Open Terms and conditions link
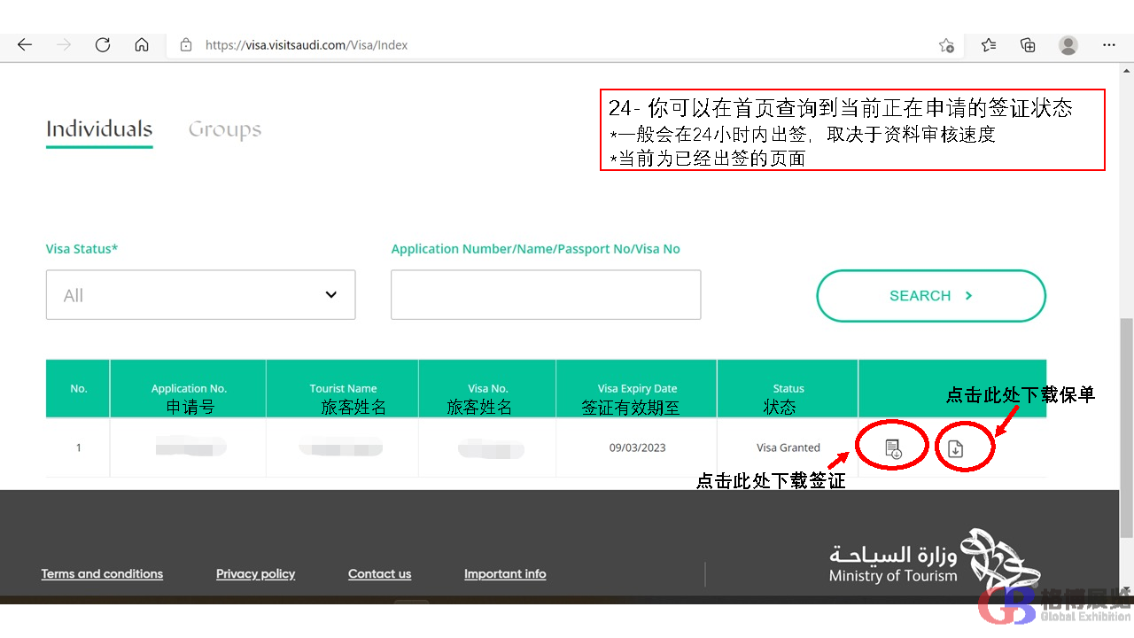 pyautogui.click(x=102, y=574)
